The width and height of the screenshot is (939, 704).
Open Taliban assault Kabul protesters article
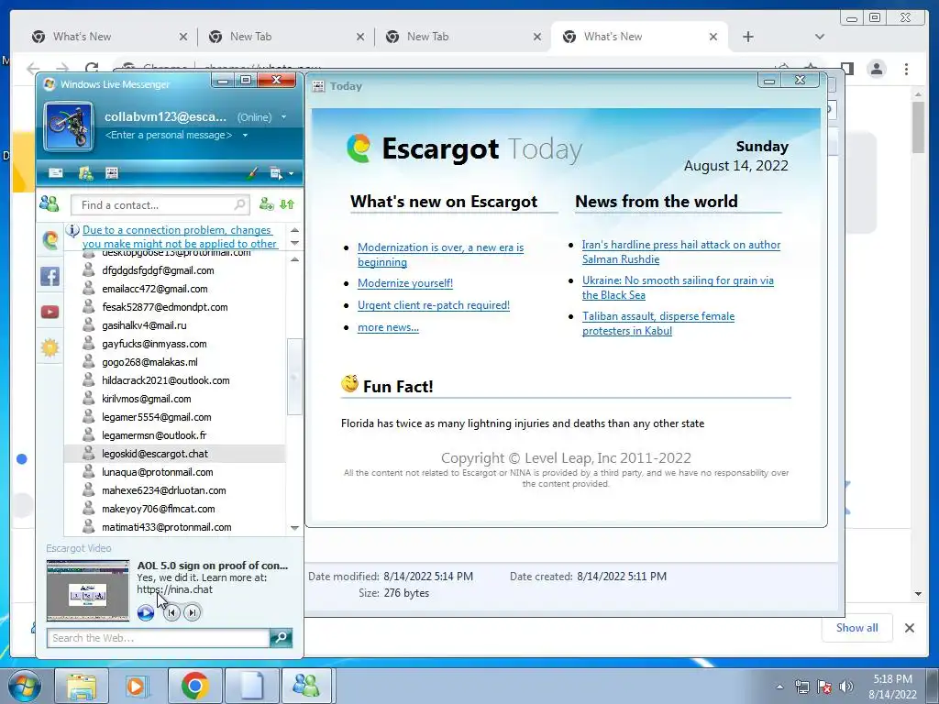[658, 324]
